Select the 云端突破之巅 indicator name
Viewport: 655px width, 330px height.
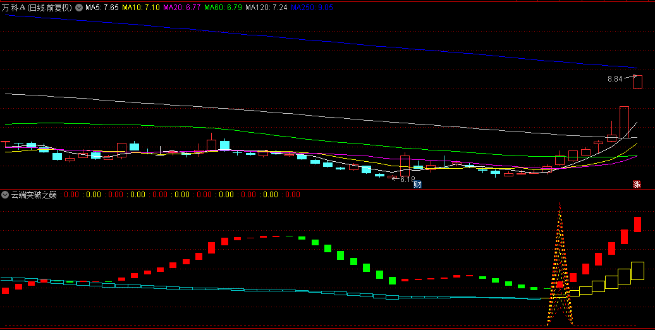tap(34, 195)
